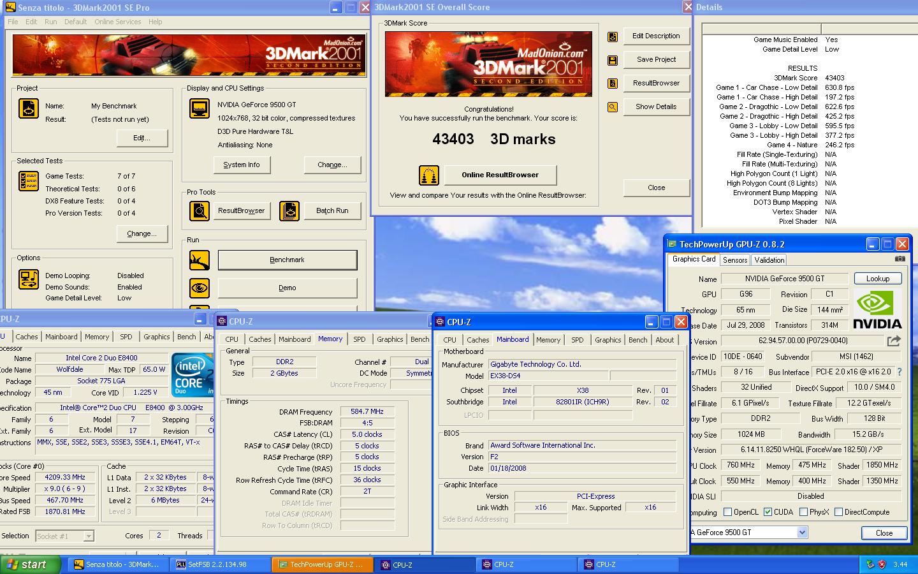Click the taskbar clock

click(x=900, y=564)
